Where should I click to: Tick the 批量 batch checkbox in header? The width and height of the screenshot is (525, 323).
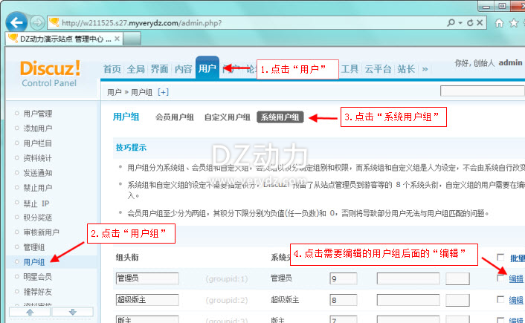[500, 258]
